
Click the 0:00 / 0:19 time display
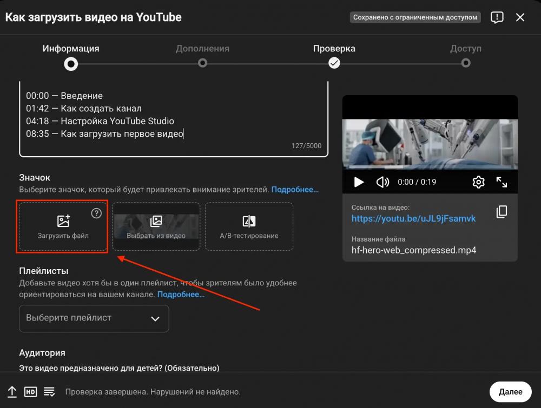417,182
